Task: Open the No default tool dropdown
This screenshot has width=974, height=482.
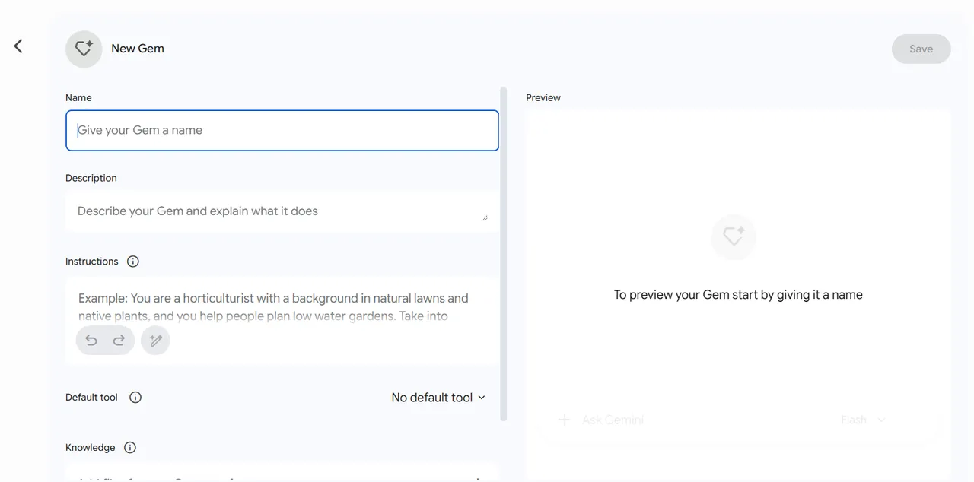Action: point(438,398)
